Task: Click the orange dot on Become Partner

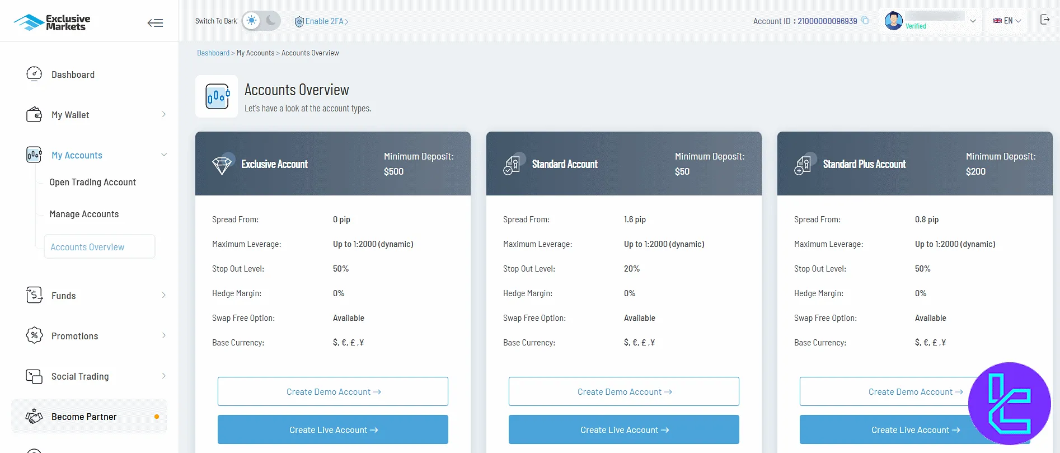Action: [x=157, y=417]
